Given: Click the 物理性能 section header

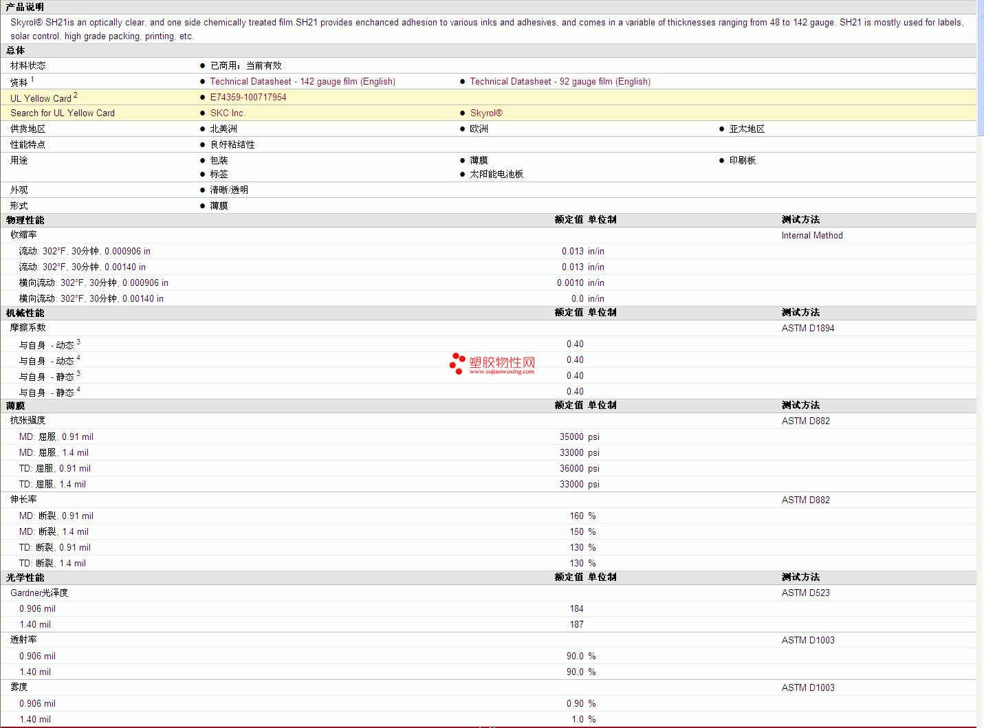Looking at the screenshot, I should pos(25,220).
